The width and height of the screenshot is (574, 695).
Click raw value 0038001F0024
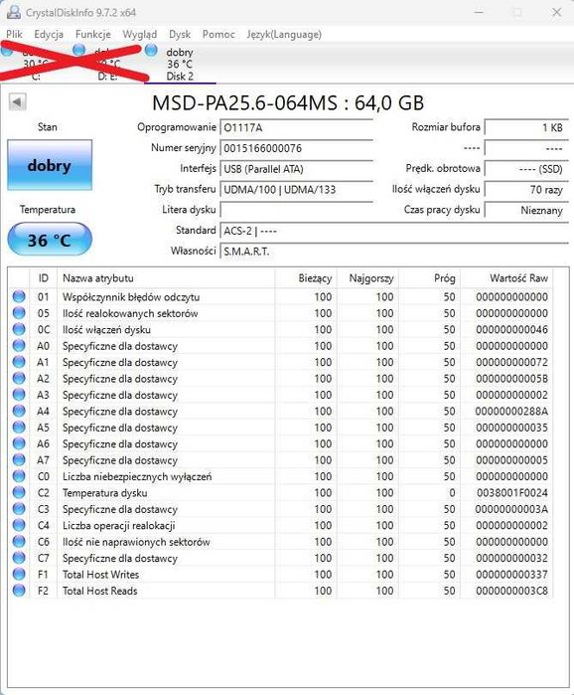[512, 492]
